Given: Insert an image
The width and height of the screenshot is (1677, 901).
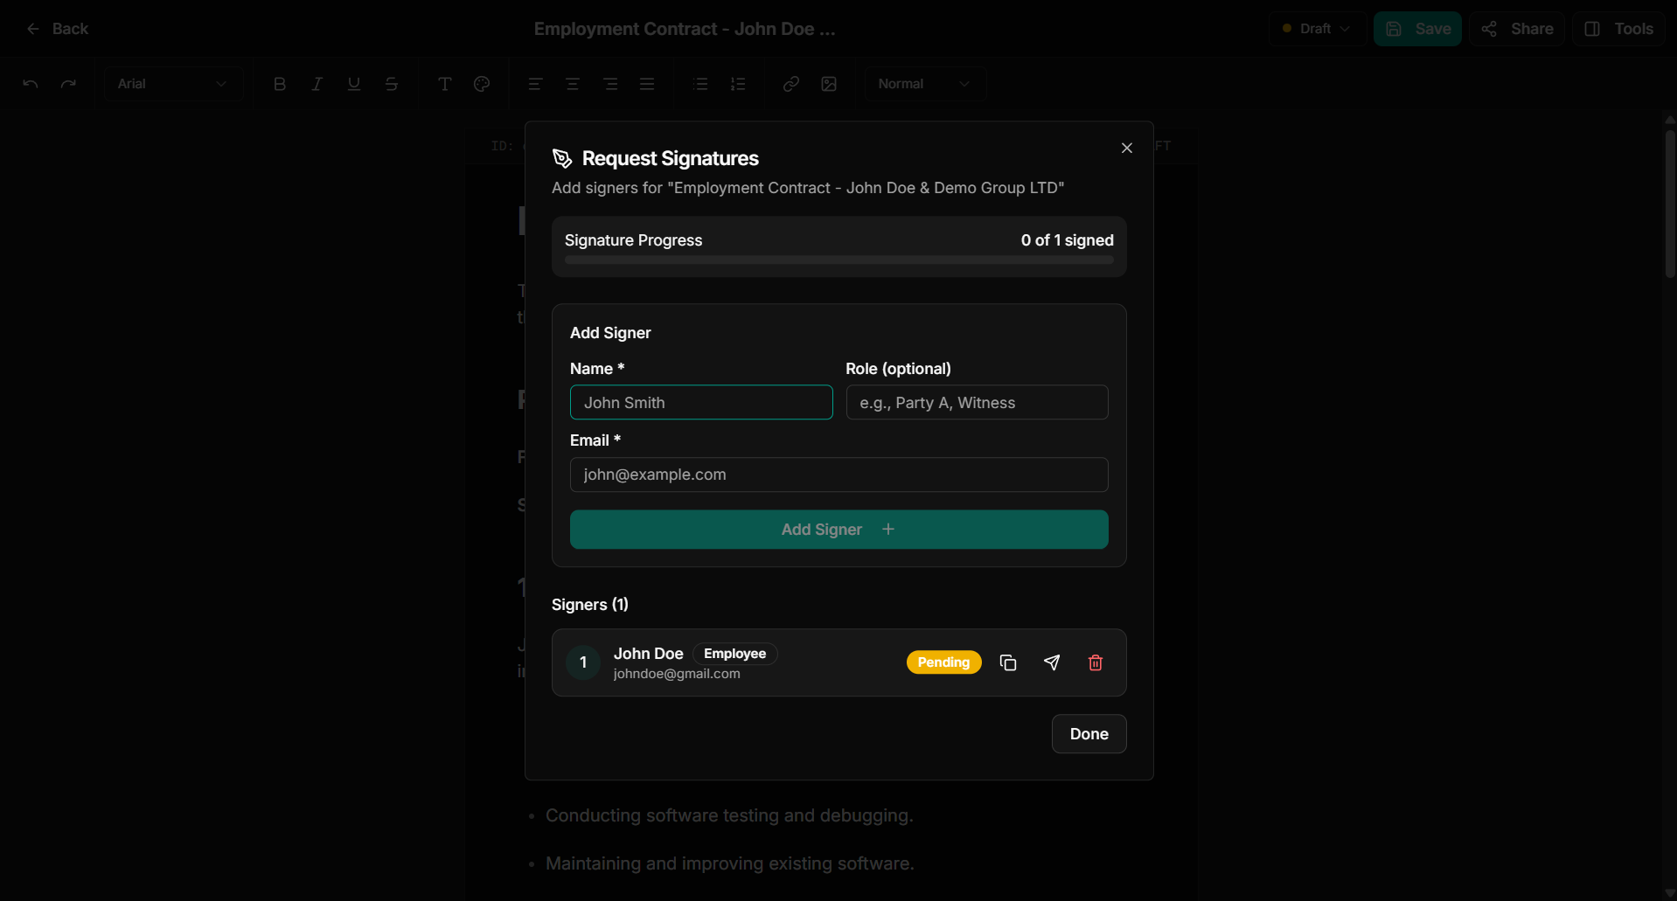Looking at the screenshot, I should coord(829,84).
